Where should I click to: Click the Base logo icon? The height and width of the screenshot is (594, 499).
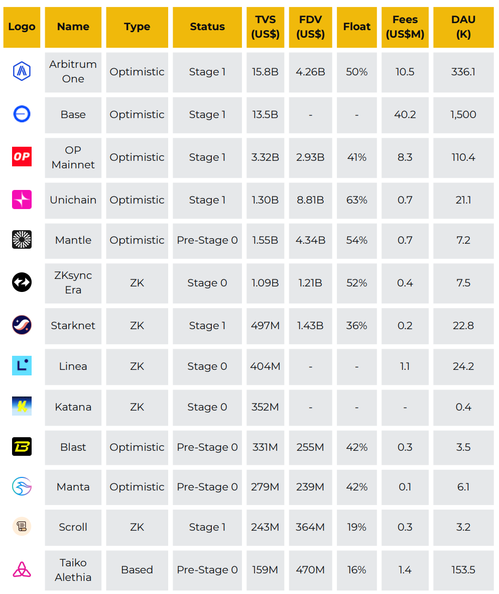coord(22,114)
